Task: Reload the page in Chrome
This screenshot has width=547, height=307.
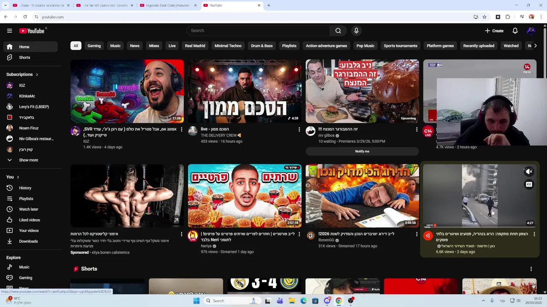Action: (x=25, y=17)
